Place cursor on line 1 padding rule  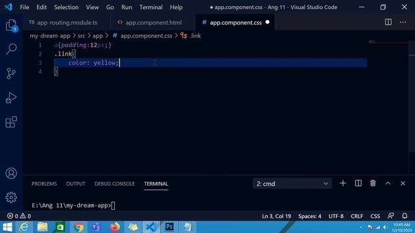(83, 45)
